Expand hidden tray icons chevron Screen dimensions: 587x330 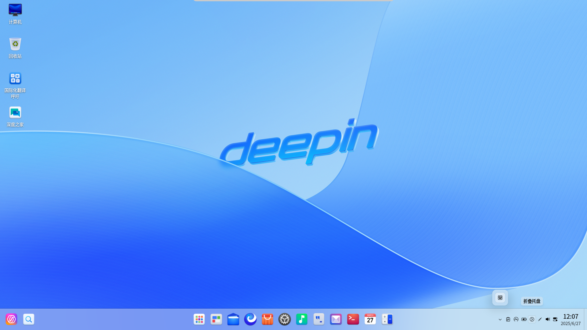500,319
